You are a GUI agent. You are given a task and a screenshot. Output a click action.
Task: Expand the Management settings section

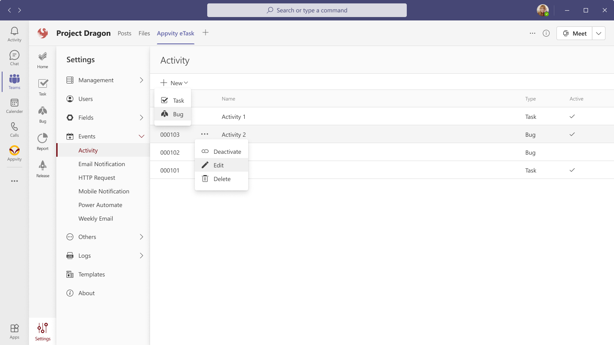[x=142, y=80]
